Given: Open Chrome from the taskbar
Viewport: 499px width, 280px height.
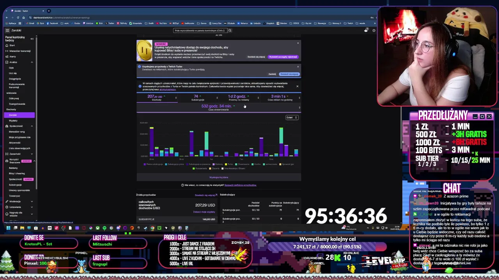Looking at the screenshot, I should click(x=152, y=228).
